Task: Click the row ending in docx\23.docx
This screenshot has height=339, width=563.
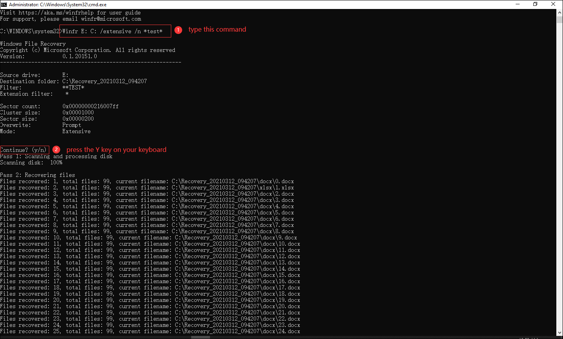Action: [150, 325]
